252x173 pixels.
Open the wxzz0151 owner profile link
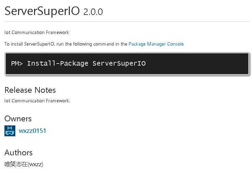tap(32, 131)
